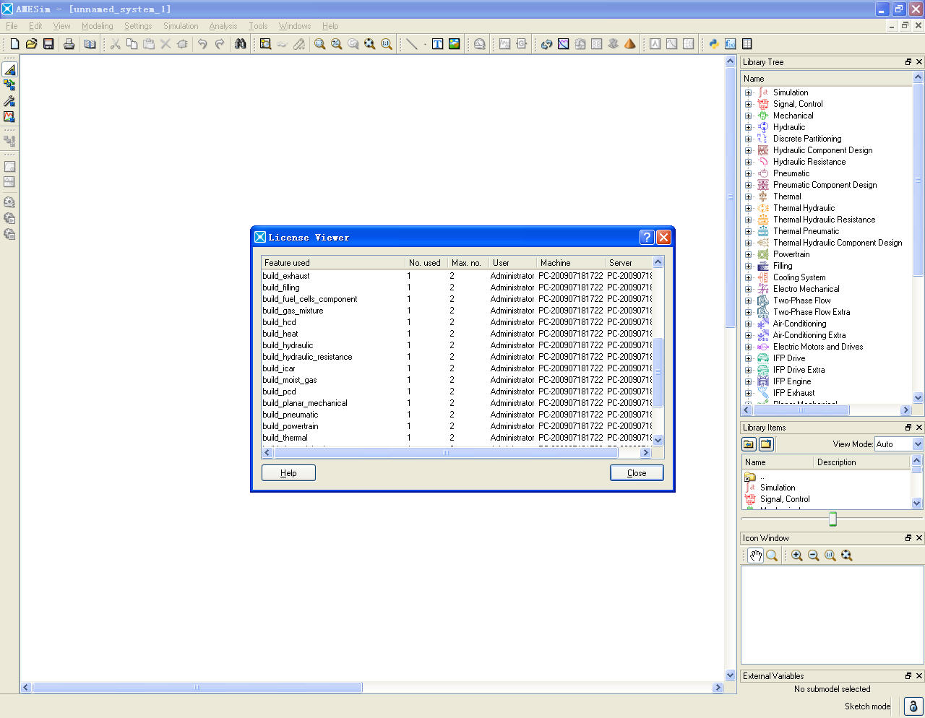Open the Help menu in menu bar
Viewport: 925px width, 718px height.
click(x=330, y=26)
